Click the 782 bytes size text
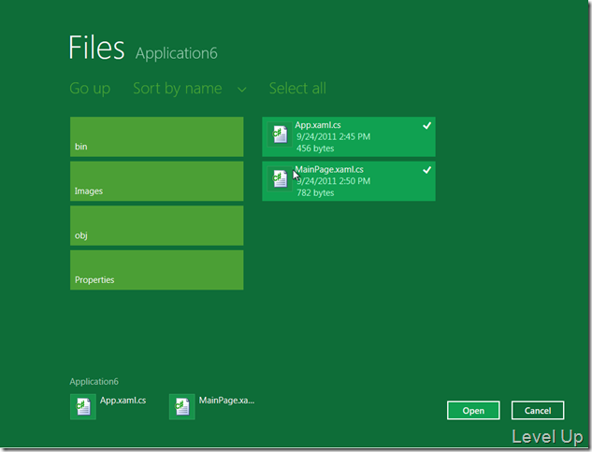592x452 pixels. point(315,193)
